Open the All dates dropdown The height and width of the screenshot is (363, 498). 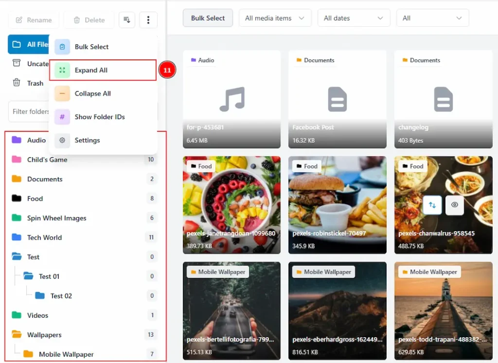coord(354,18)
